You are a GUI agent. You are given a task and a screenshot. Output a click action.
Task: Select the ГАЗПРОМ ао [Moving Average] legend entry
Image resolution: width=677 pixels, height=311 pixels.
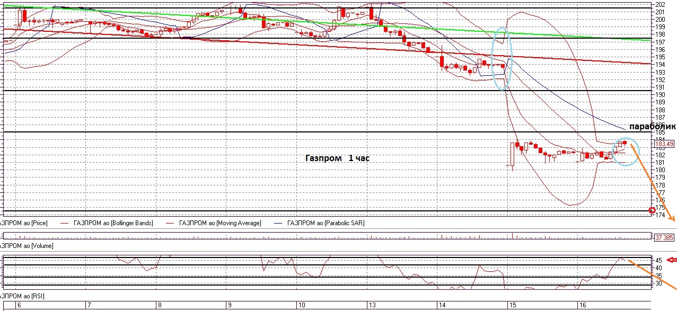point(220,223)
